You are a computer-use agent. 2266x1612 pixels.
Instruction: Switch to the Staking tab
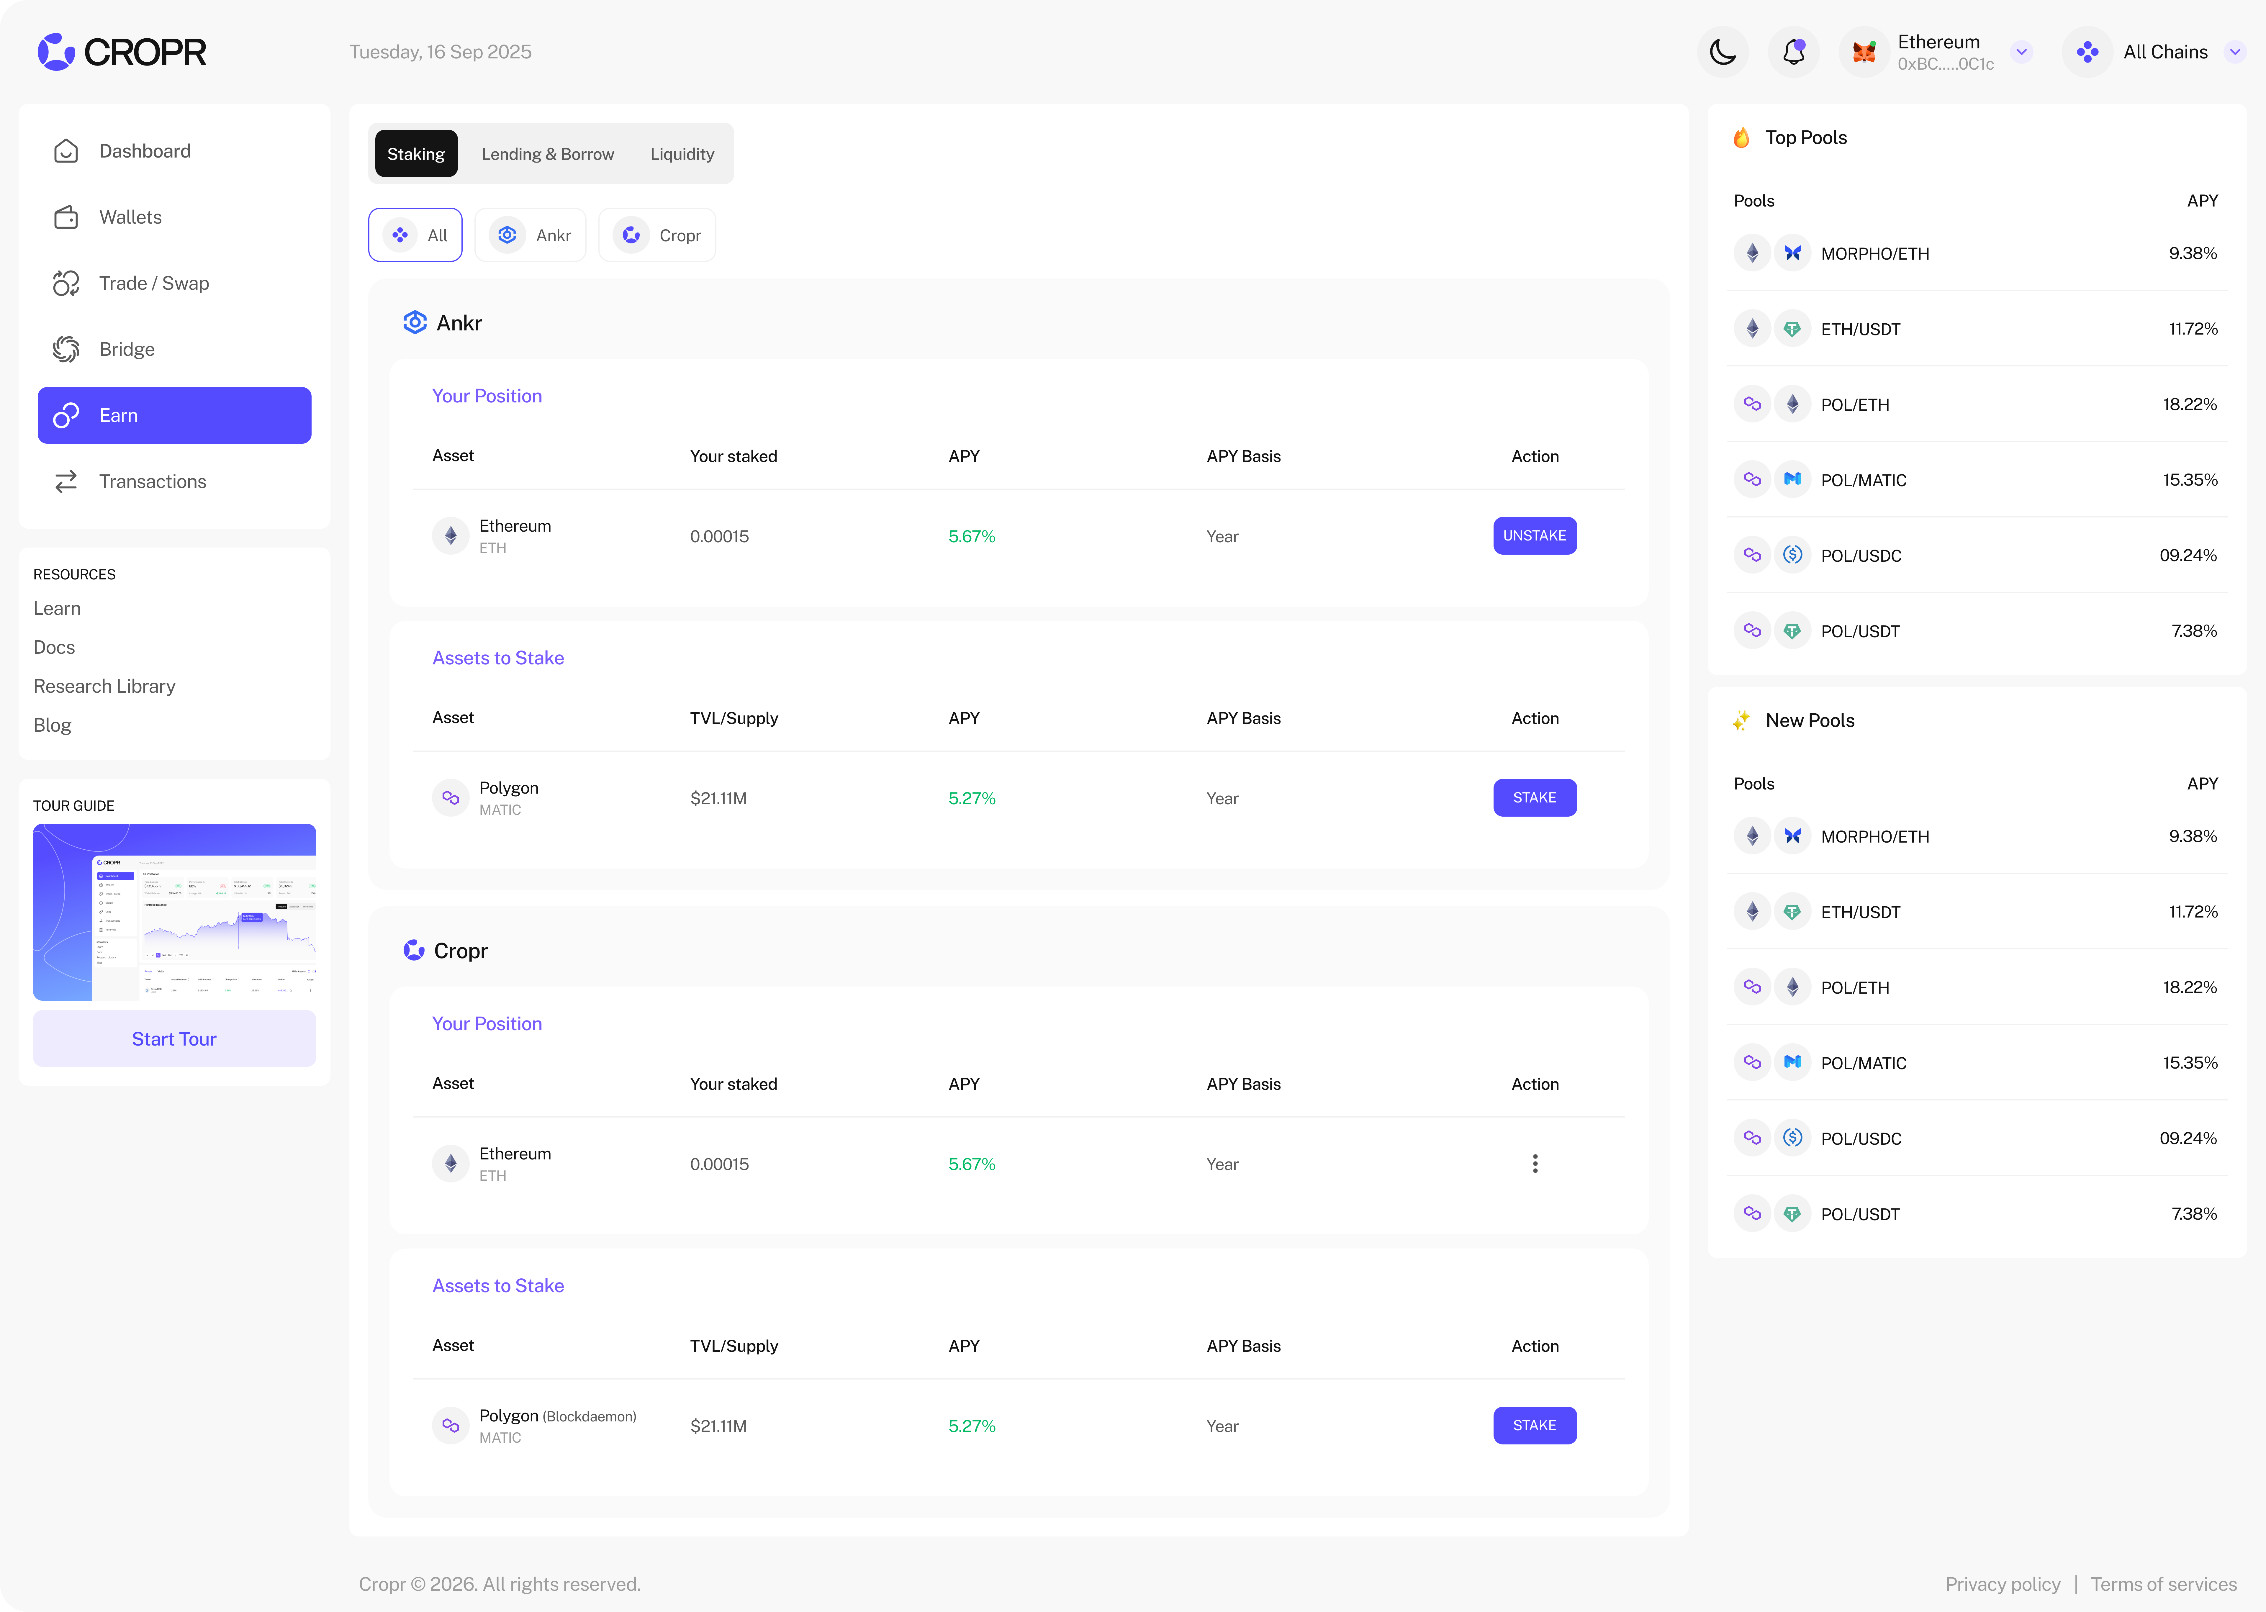(416, 154)
